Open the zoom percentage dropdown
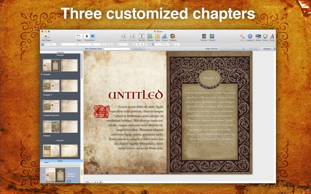This screenshot has width=311, height=194. click(89, 182)
